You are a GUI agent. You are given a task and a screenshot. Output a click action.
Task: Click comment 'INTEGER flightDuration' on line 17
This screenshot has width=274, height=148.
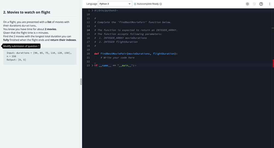(x=121, y=42)
